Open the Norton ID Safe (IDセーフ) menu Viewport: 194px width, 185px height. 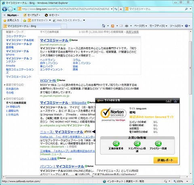(52, 15)
